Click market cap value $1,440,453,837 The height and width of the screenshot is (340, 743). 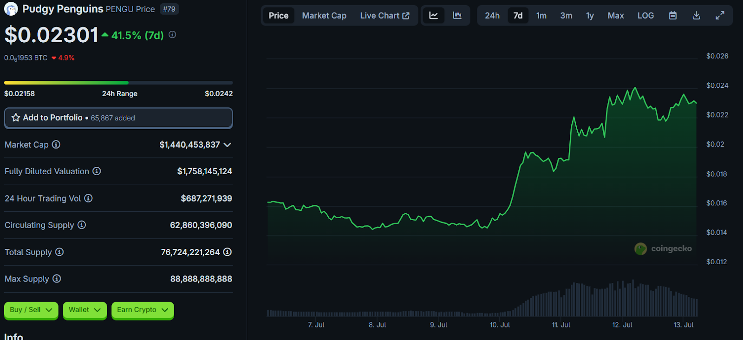189,145
